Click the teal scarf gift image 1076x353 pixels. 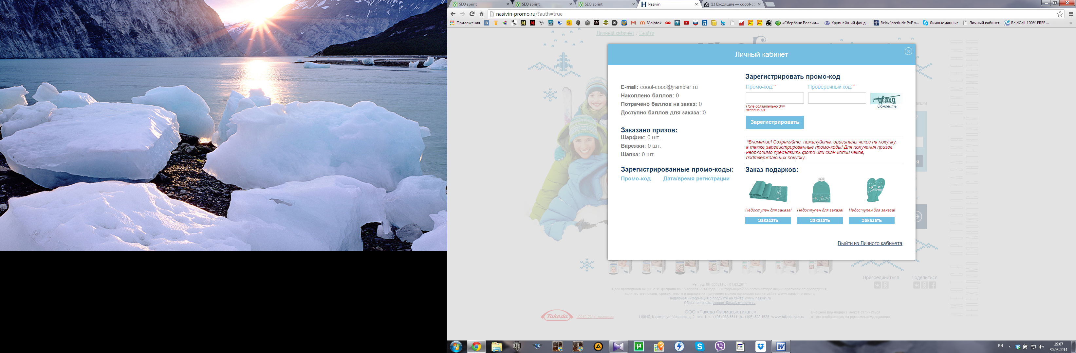pos(768,191)
